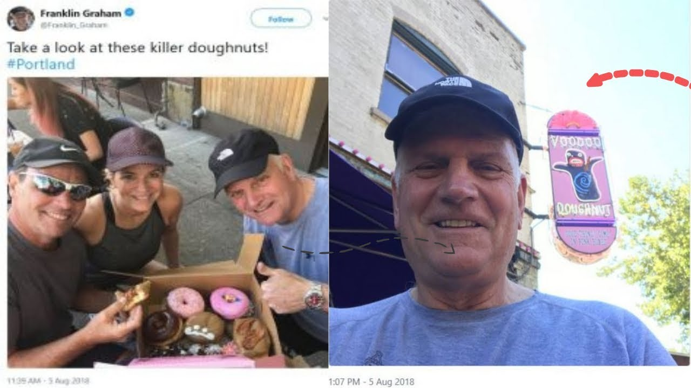Open the 1:07 PM - 5 Aug 2018 timestamp
This screenshot has height=388, width=691.
371,382
